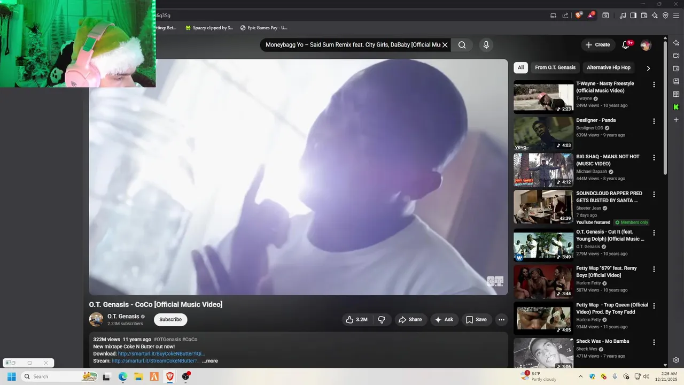Open the Brave main hamburger menu
The height and width of the screenshot is (385, 684).
pyautogui.click(x=676, y=16)
